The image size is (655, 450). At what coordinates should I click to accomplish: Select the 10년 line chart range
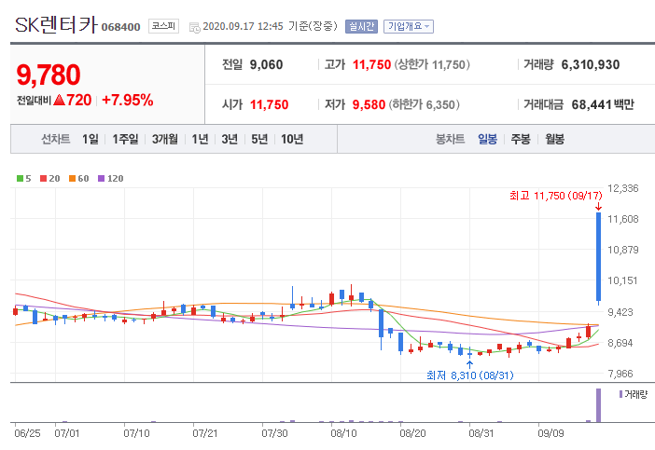point(292,139)
